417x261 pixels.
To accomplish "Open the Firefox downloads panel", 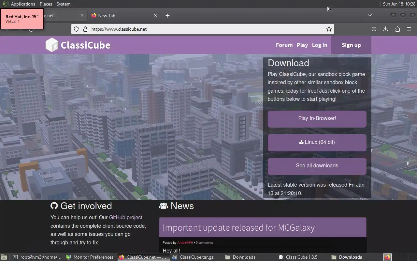I will point(386,29).
